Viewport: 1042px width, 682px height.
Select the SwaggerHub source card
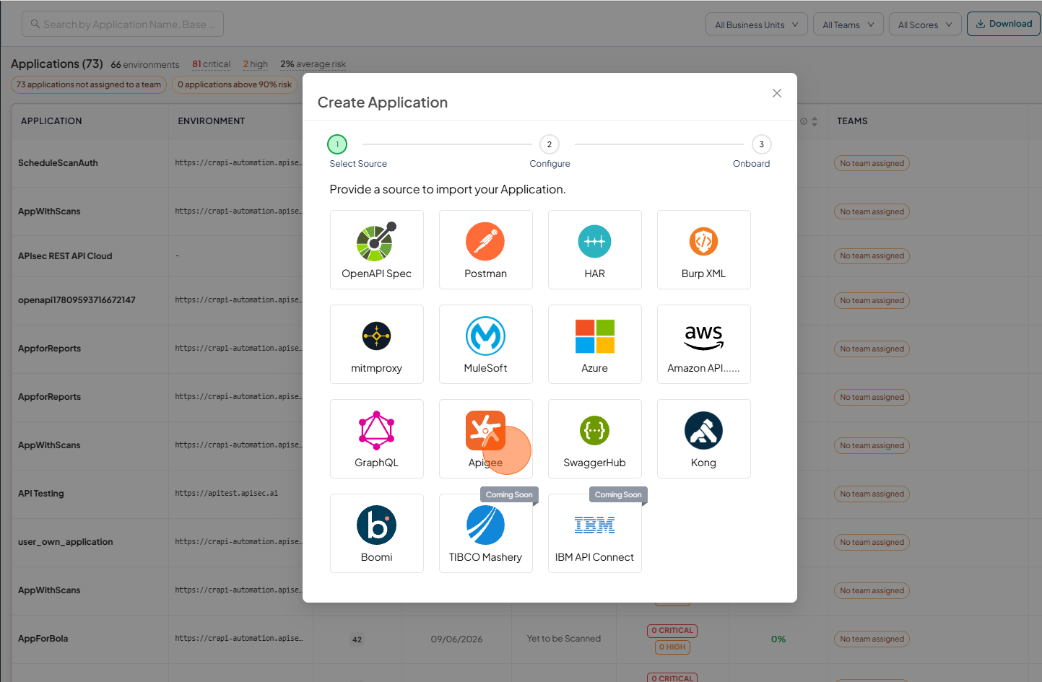pyautogui.click(x=594, y=439)
